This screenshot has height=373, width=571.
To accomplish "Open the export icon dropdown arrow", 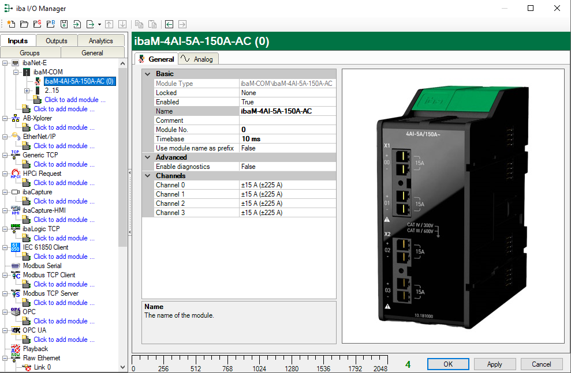I will (x=99, y=24).
